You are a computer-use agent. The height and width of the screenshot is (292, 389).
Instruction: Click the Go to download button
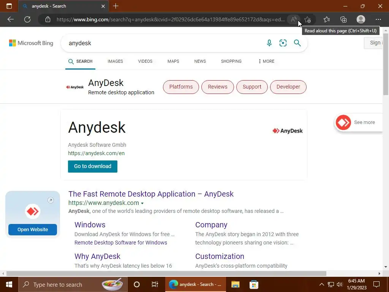click(93, 167)
